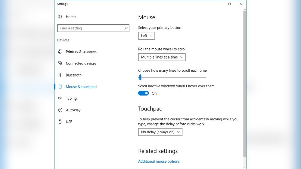
Task: Click the USB drive icon
Action: click(60, 122)
